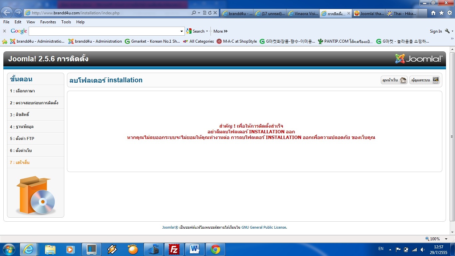The height and width of the screenshot is (256, 455).
Task: Click the network signal icon in system tray
Action: click(x=414, y=249)
